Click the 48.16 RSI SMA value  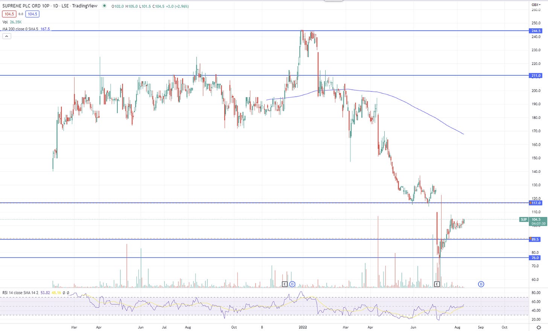coord(56,293)
